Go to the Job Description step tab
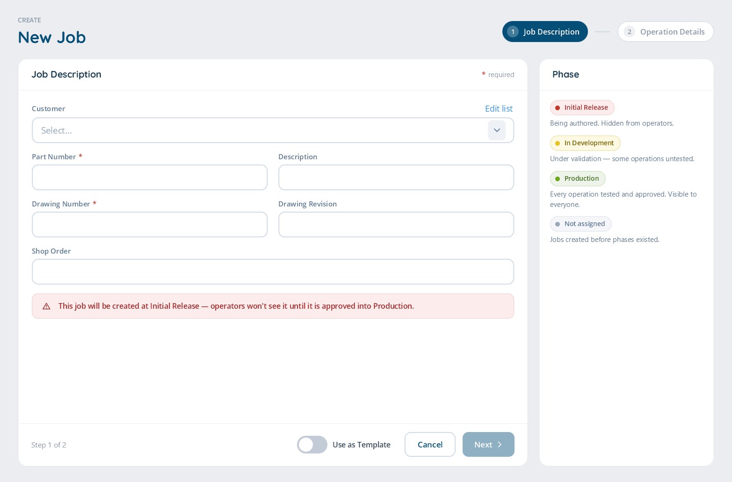Screen dimensions: 732x482 tap(545, 32)
